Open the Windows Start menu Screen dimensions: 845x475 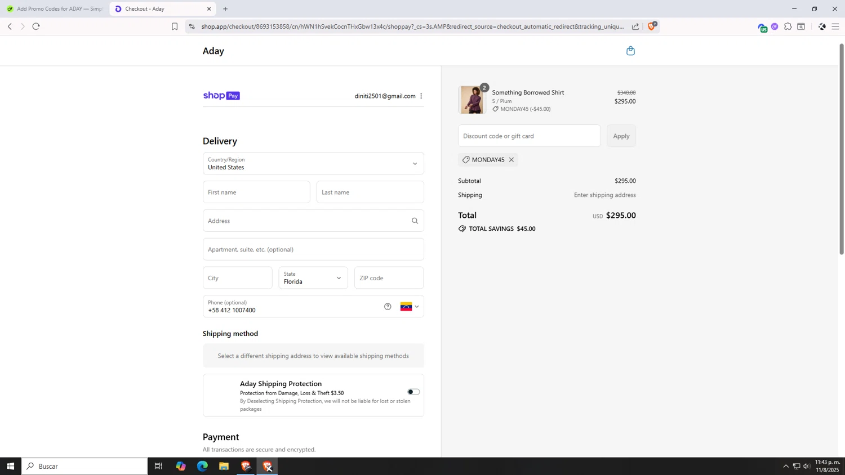pyautogui.click(x=10, y=466)
